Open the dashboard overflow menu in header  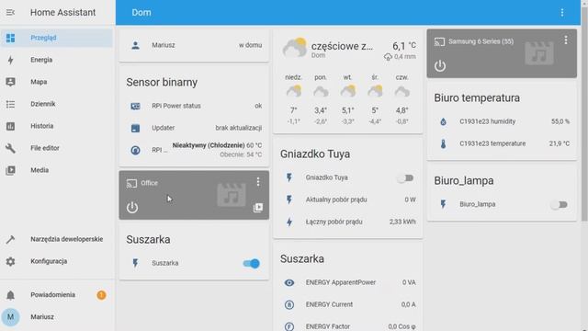tap(562, 12)
